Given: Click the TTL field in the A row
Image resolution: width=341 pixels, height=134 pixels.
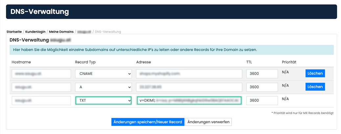Looking at the screenshot, I should pos(262,87).
